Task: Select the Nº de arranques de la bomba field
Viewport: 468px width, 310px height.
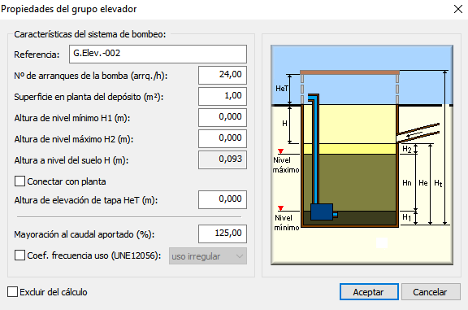Action: (x=223, y=75)
